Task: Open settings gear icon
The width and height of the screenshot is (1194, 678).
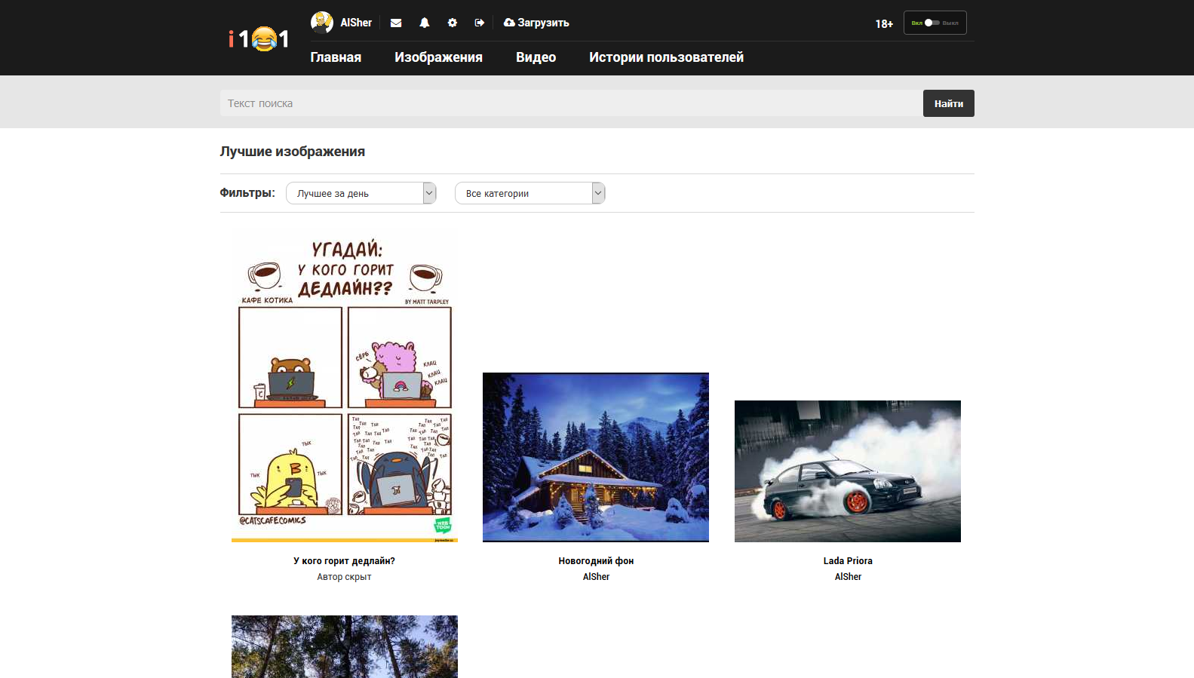Action: (x=453, y=23)
